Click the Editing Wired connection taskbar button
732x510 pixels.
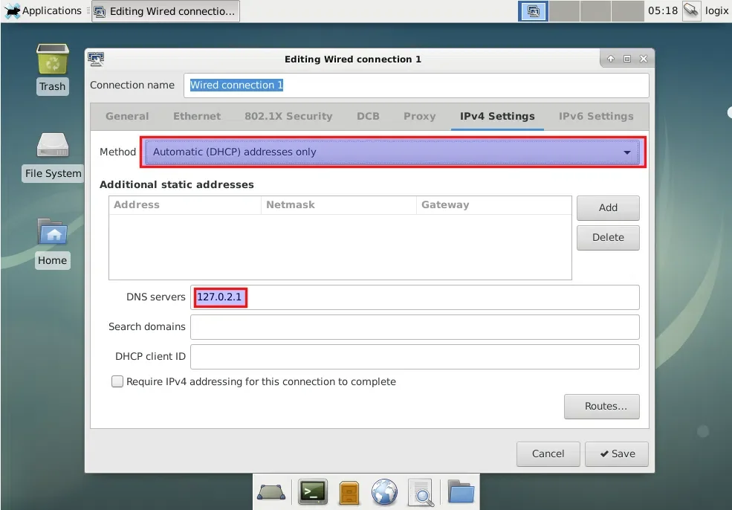(166, 11)
